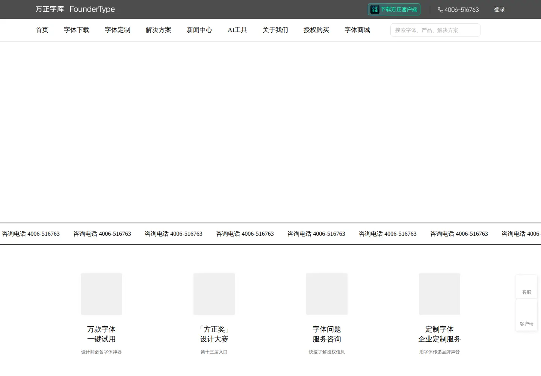Open the 字体商城 menu item

point(357,30)
